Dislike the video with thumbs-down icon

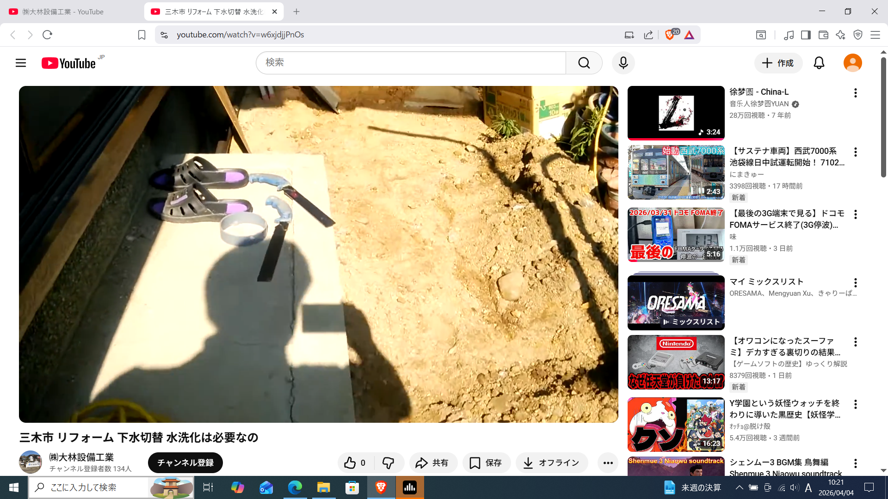388,462
